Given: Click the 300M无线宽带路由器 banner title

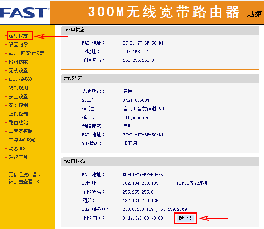Looking at the screenshot, I should click(164, 12).
